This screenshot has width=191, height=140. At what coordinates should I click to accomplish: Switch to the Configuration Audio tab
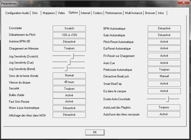17,13
